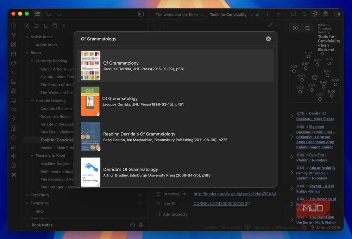The width and height of the screenshot is (352, 239).
Task: Collapse the Templates folder
Action: [x=27, y=203]
